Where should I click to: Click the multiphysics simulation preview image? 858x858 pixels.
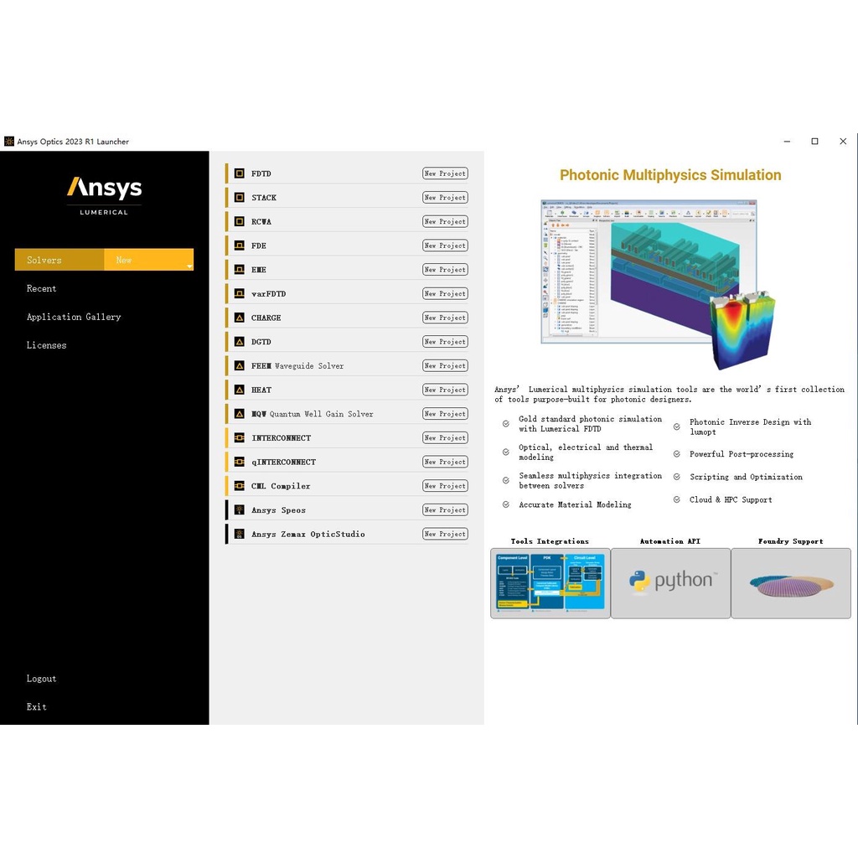[659, 285]
